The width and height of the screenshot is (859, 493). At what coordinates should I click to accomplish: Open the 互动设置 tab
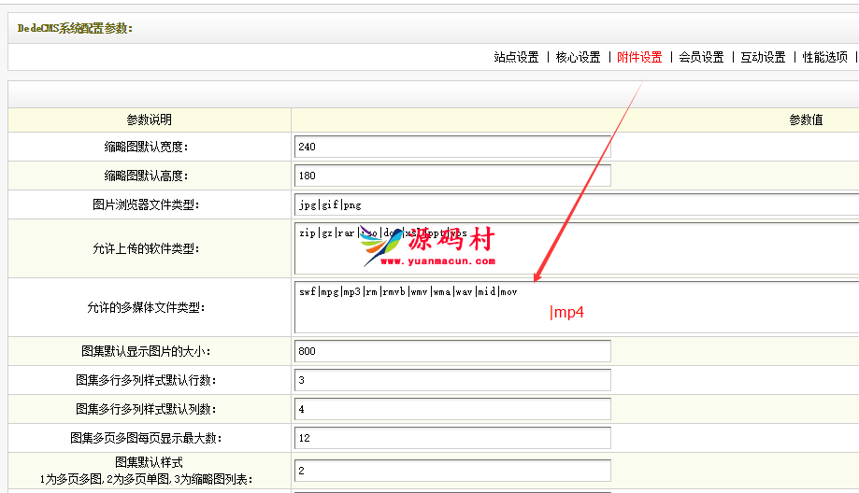[x=763, y=57]
